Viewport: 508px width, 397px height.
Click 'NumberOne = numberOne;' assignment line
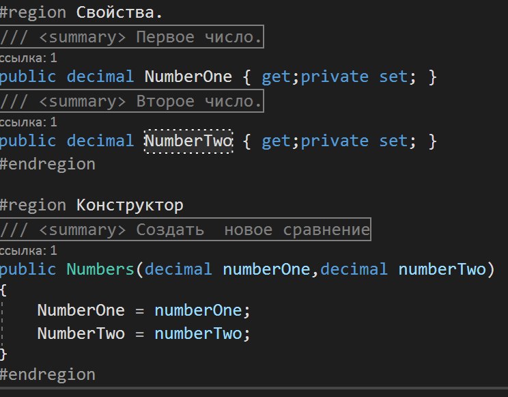pos(144,310)
